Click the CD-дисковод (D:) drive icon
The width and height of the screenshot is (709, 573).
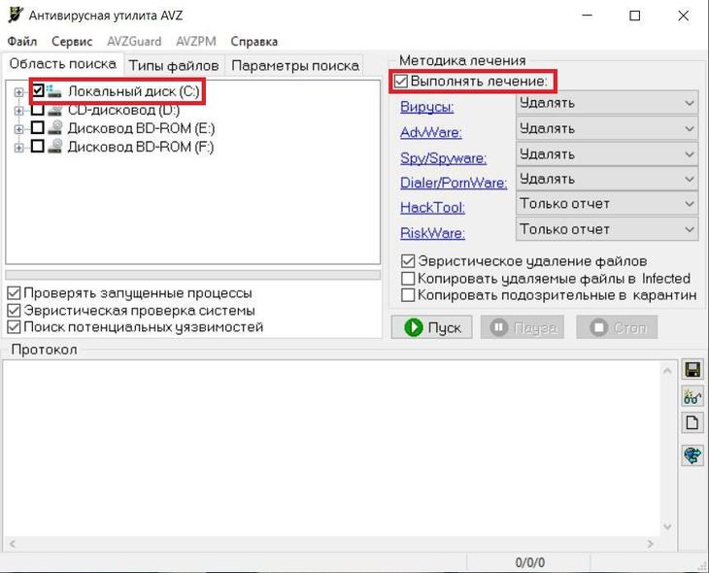click(x=54, y=110)
